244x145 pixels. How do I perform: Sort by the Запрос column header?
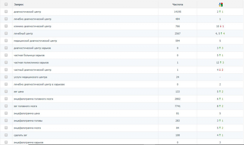click(x=19, y=4)
